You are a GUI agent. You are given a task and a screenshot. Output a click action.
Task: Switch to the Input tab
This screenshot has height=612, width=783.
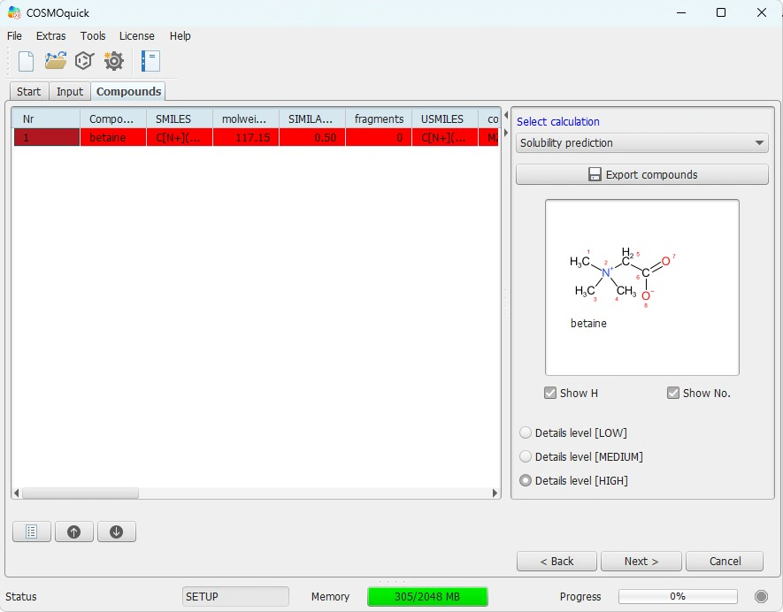point(69,92)
